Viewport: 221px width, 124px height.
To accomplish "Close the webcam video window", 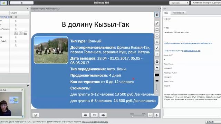I will 22,90.
